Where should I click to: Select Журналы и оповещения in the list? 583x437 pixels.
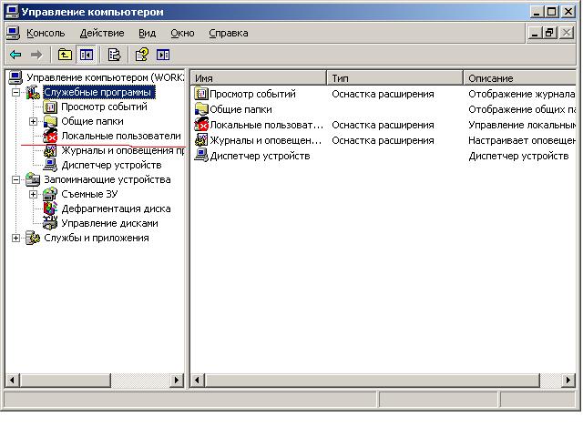click(x=265, y=140)
